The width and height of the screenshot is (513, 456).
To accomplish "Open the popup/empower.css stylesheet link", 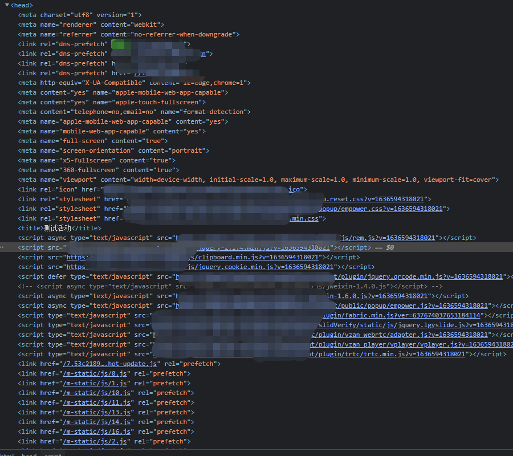I will 381,209.
